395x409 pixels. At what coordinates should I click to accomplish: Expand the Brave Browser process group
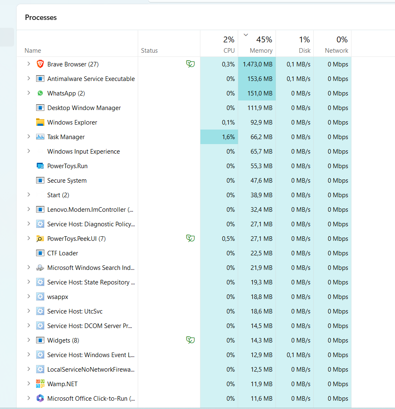pyautogui.click(x=29, y=64)
